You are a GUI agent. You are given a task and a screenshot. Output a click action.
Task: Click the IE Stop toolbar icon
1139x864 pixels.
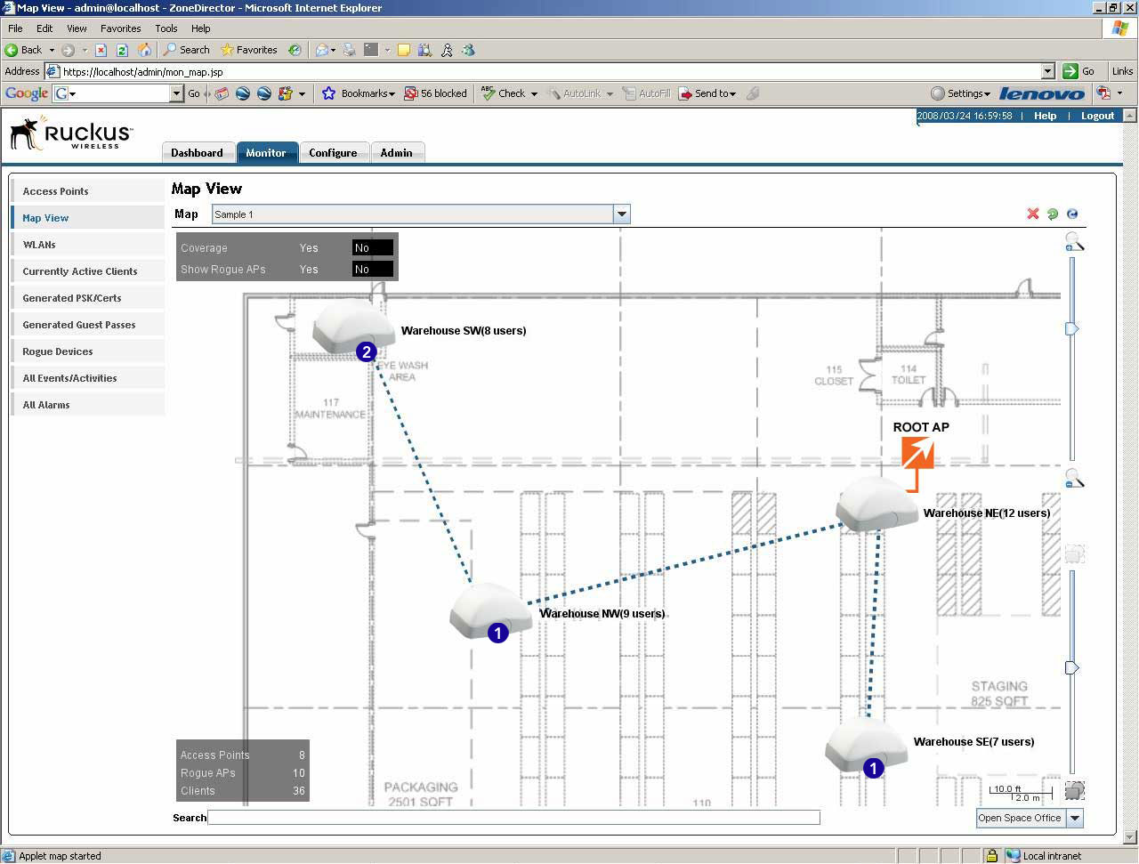(101, 50)
